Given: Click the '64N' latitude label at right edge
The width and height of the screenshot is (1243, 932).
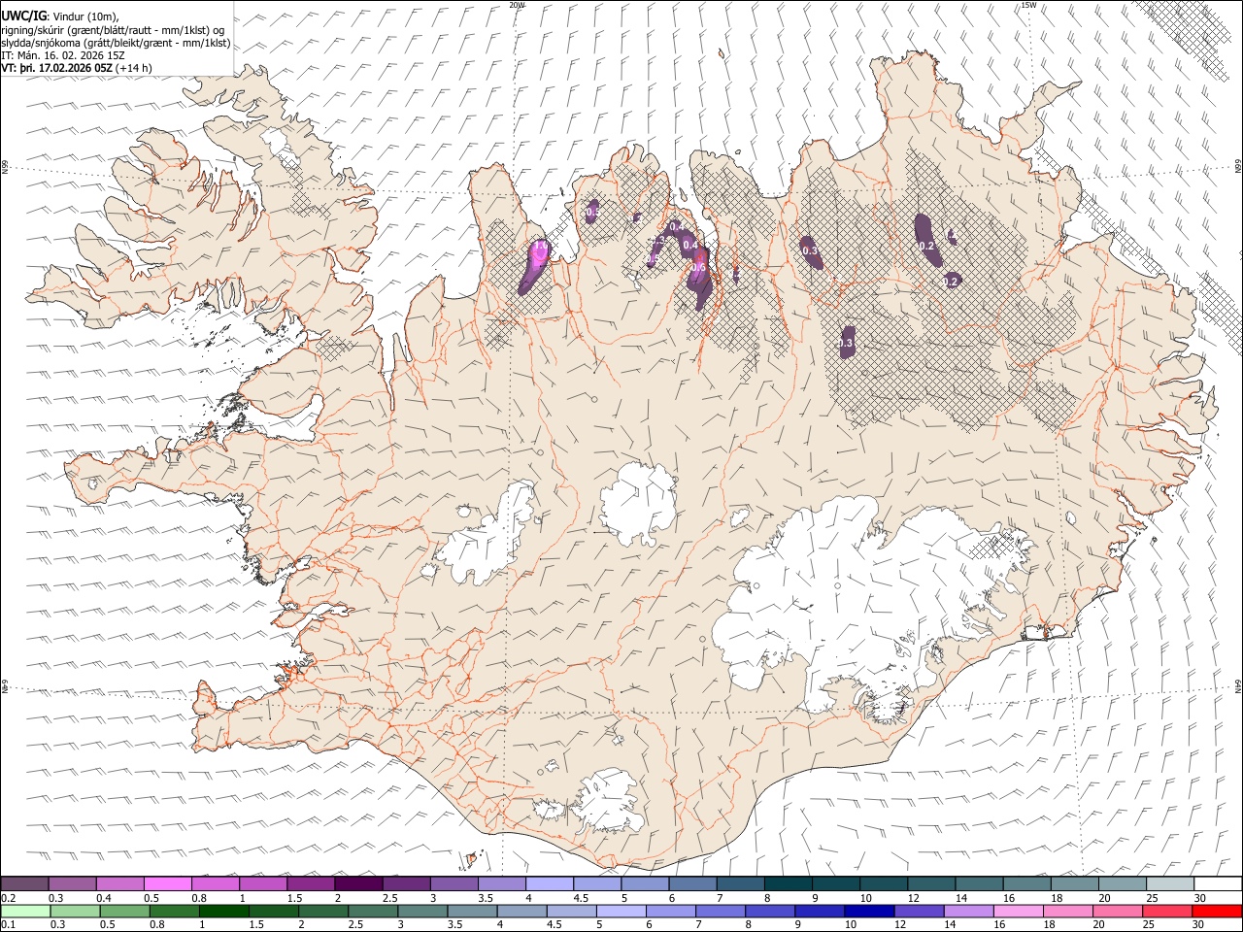Looking at the screenshot, I should click(1238, 685).
